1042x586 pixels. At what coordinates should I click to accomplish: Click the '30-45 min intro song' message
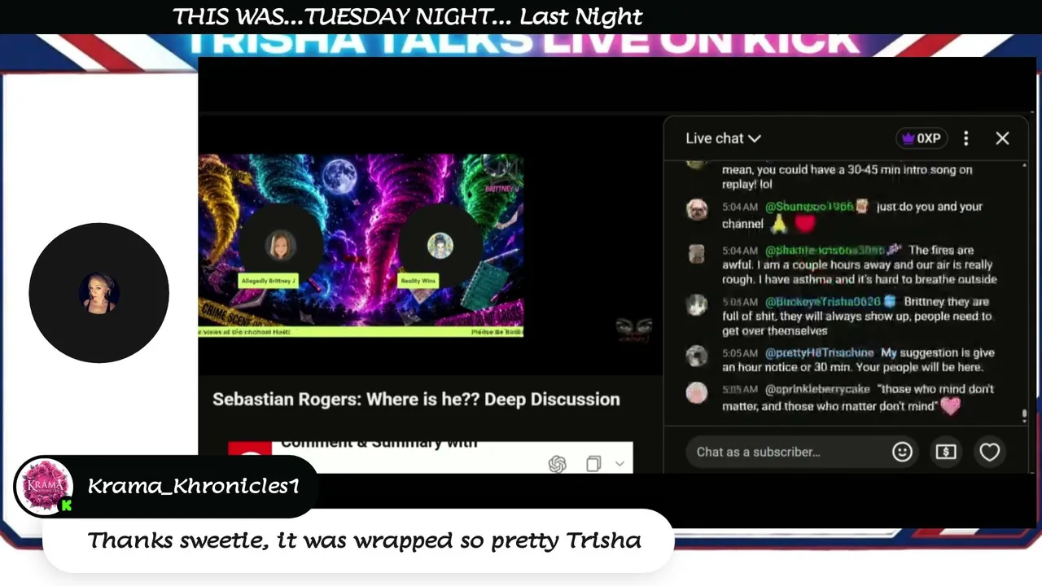(x=847, y=177)
